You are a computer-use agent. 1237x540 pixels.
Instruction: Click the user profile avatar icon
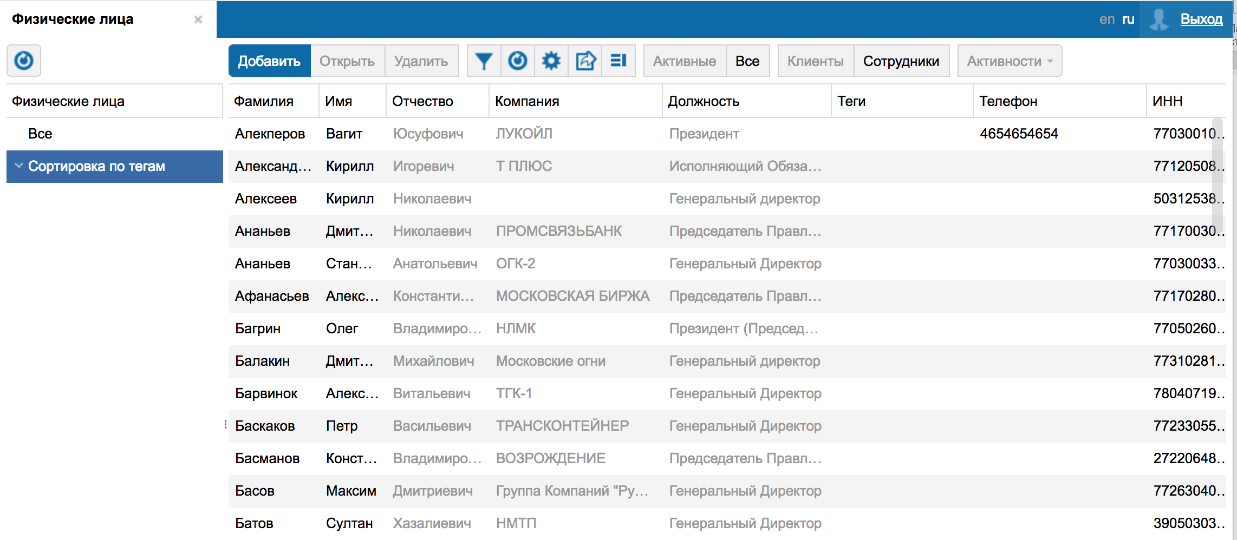[x=1158, y=19]
